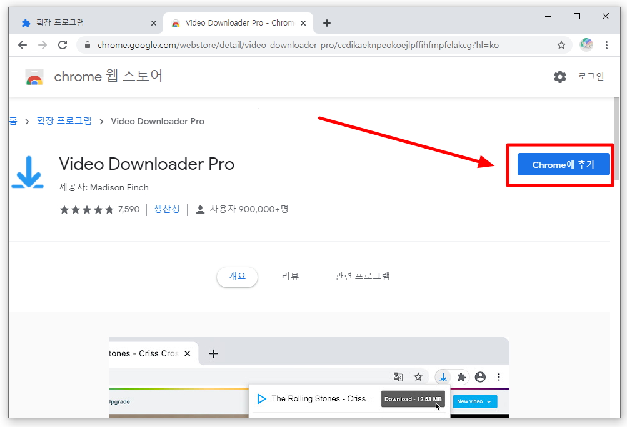
Task: Click account icon in preview toolbar
Action: [480, 376]
